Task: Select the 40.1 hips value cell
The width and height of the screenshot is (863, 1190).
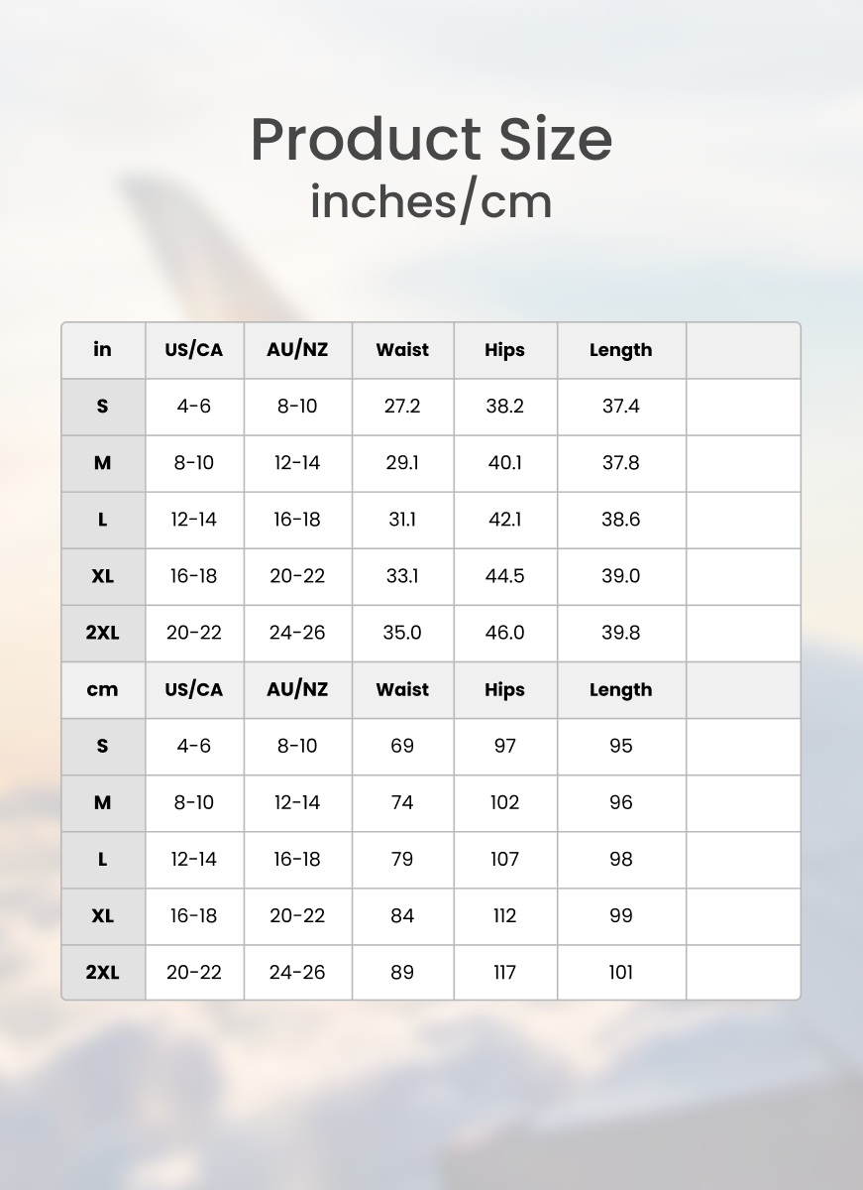Action: point(505,463)
